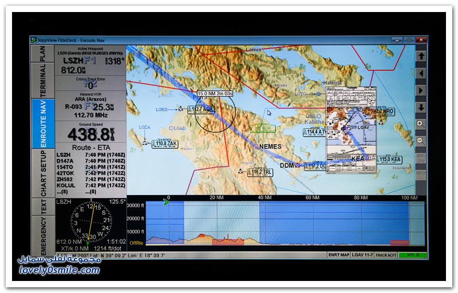The height and width of the screenshot is (293, 458).
Task: Pan the map left with arrow button
Action: point(421,73)
